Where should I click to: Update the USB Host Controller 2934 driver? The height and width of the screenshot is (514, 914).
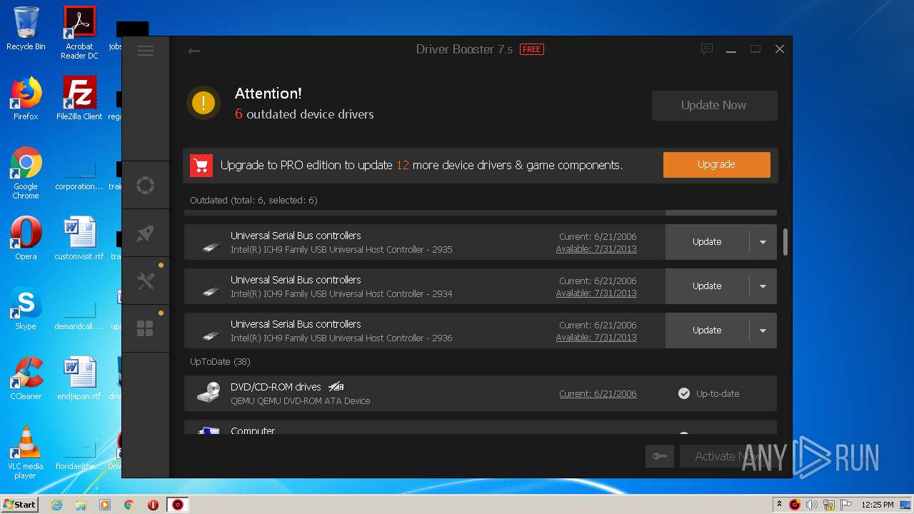coord(707,286)
